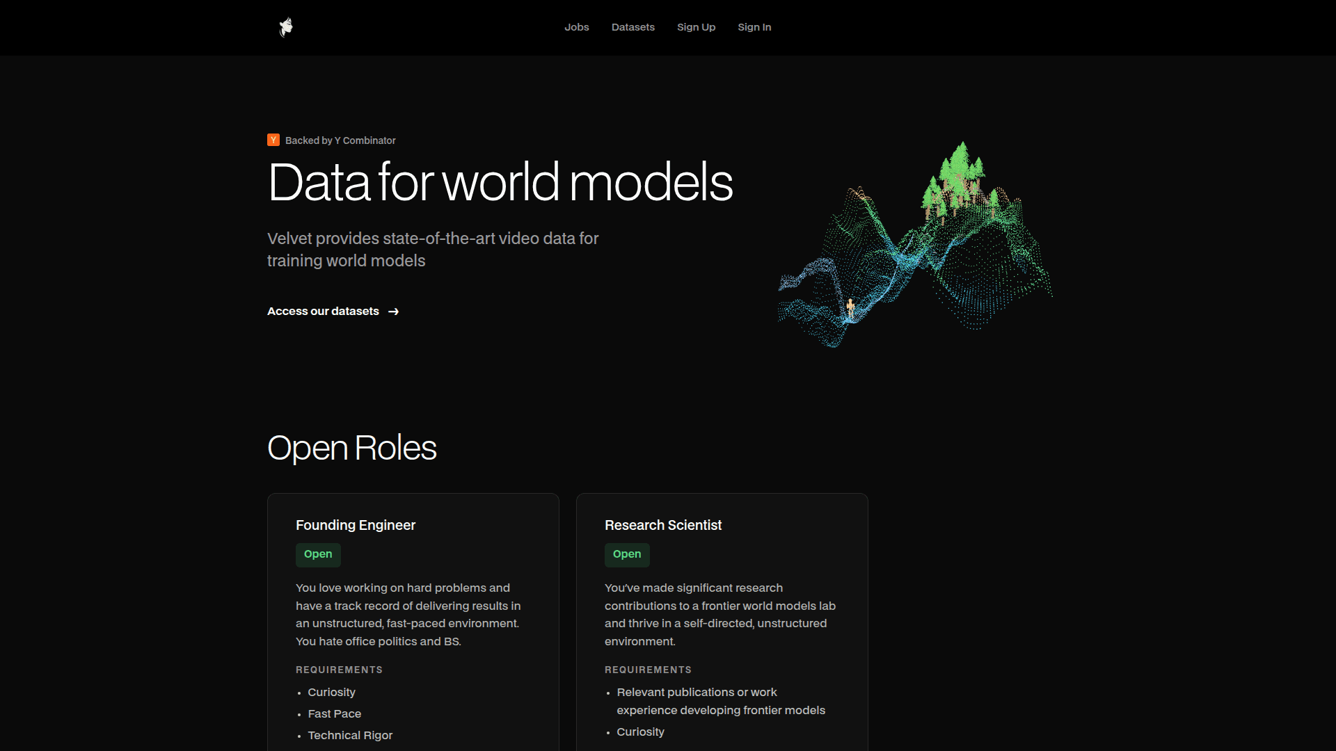Open the Founding Engineer role card title

[x=356, y=525]
